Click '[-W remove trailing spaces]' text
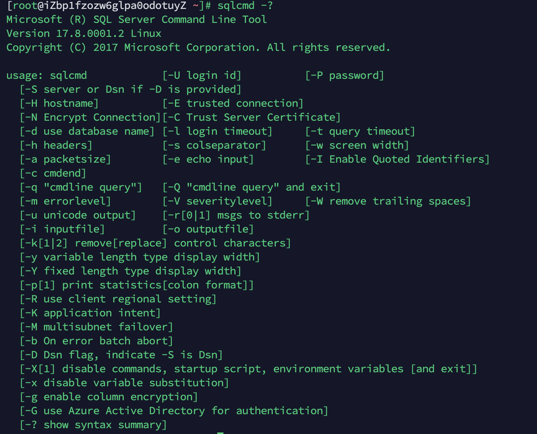 [x=388, y=201]
